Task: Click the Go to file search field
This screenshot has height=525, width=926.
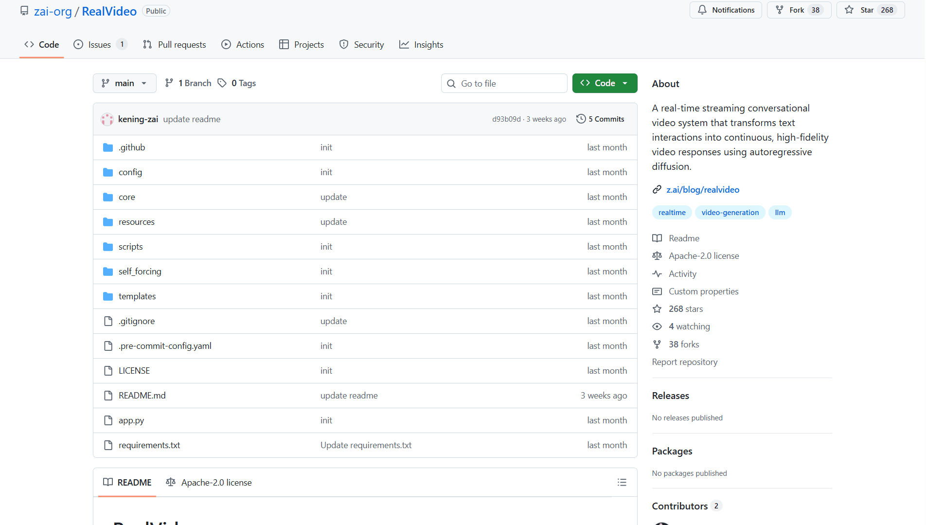Action: point(504,83)
